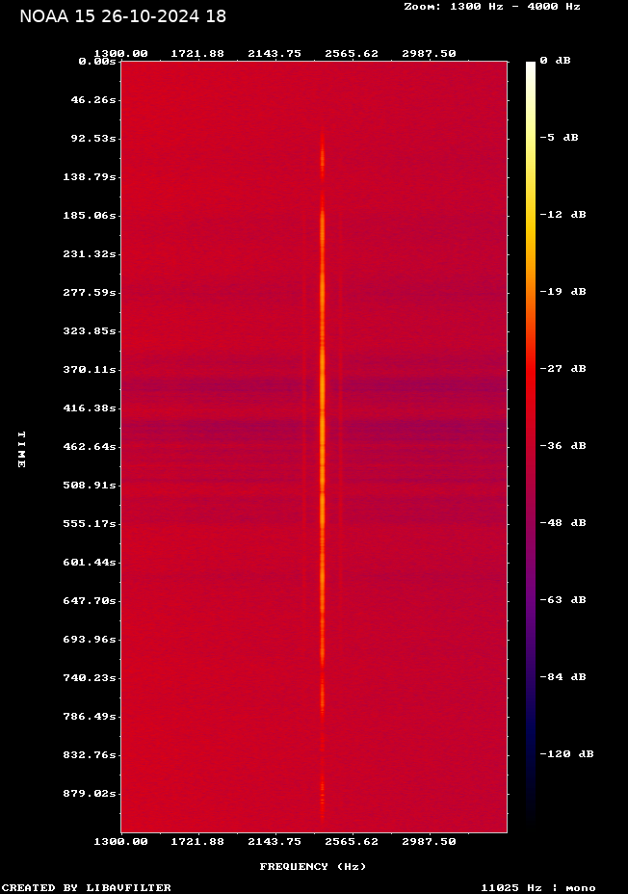Screen dimensions: 628x894
Task: Select 2987.50 on the bottom frequency axis
Action: click(x=429, y=841)
